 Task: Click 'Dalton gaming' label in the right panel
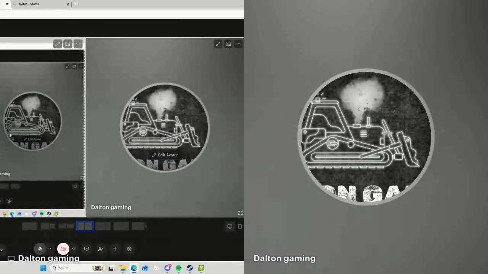pyautogui.click(x=284, y=258)
